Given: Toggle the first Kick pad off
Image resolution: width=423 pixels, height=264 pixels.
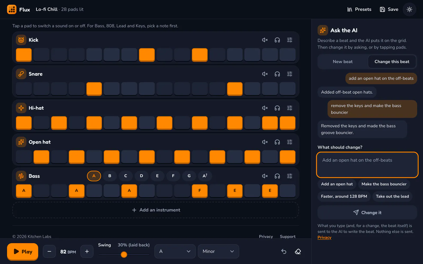Looking at the screenshot, I should [x=24, y=55].
